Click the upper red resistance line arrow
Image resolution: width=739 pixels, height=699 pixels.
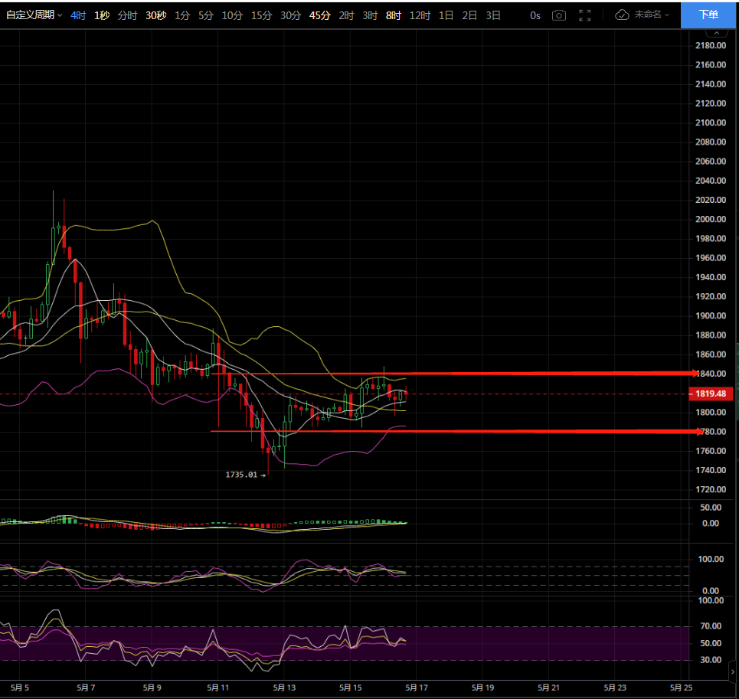[693, 374]
